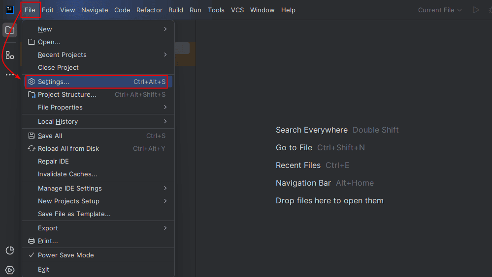Open the Services icon at bottom left
Image resolution: width=492 pixels, height=277 pixels.
(10, 270)
